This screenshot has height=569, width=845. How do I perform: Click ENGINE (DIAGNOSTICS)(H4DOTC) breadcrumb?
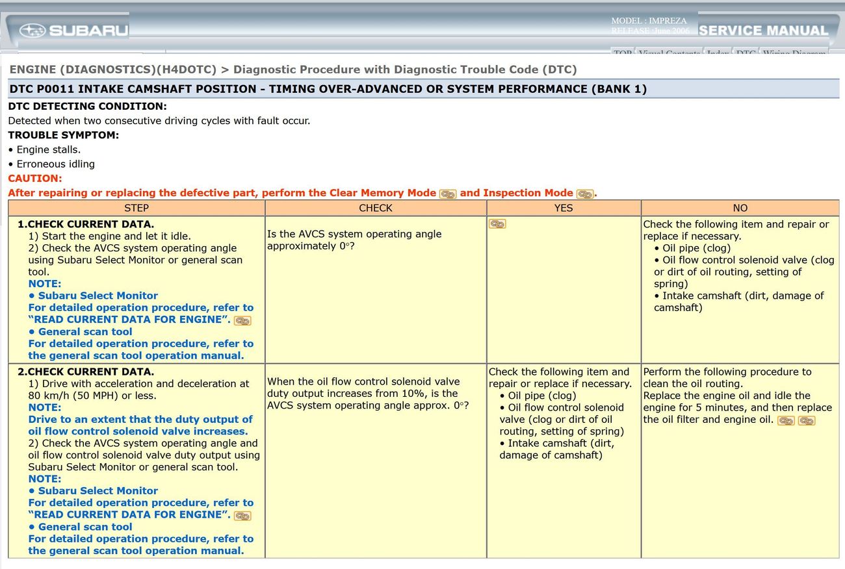pos(113,70)
